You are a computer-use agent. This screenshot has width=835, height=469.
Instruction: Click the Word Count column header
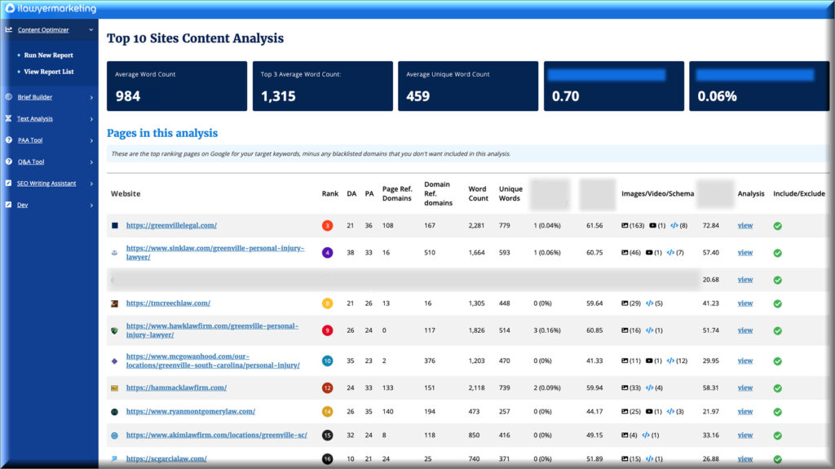pos(478,193)
